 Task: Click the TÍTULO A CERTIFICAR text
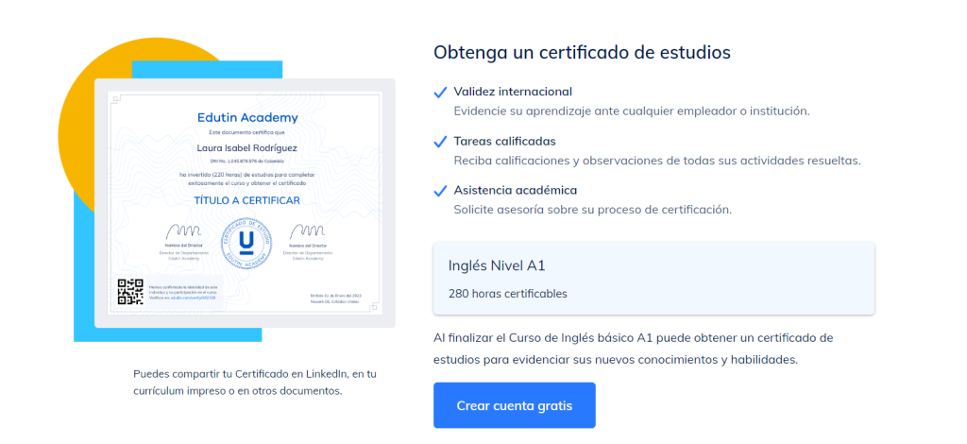(x=246, y=200)
